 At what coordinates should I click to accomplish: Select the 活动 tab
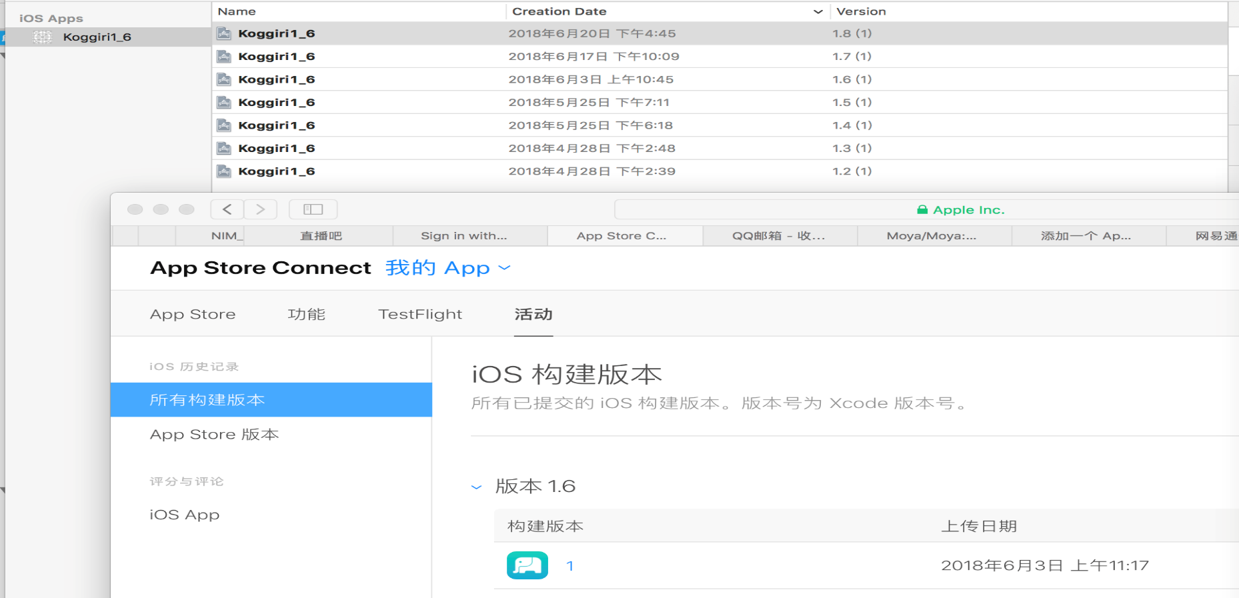tap(533, 314)
